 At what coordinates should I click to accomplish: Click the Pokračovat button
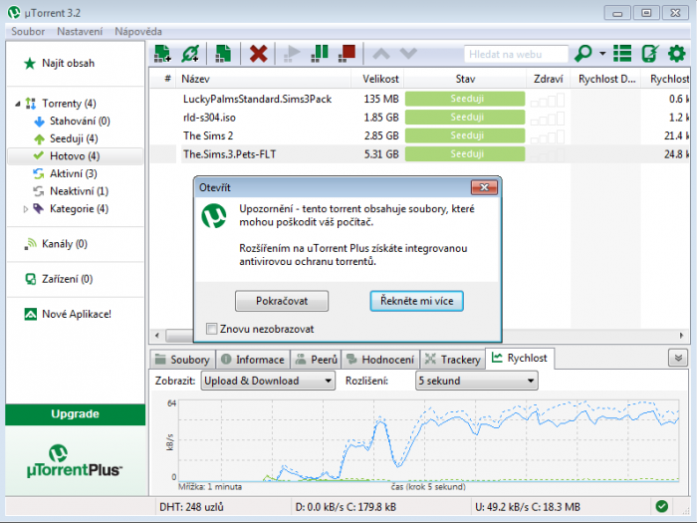(x=281, y=301)
